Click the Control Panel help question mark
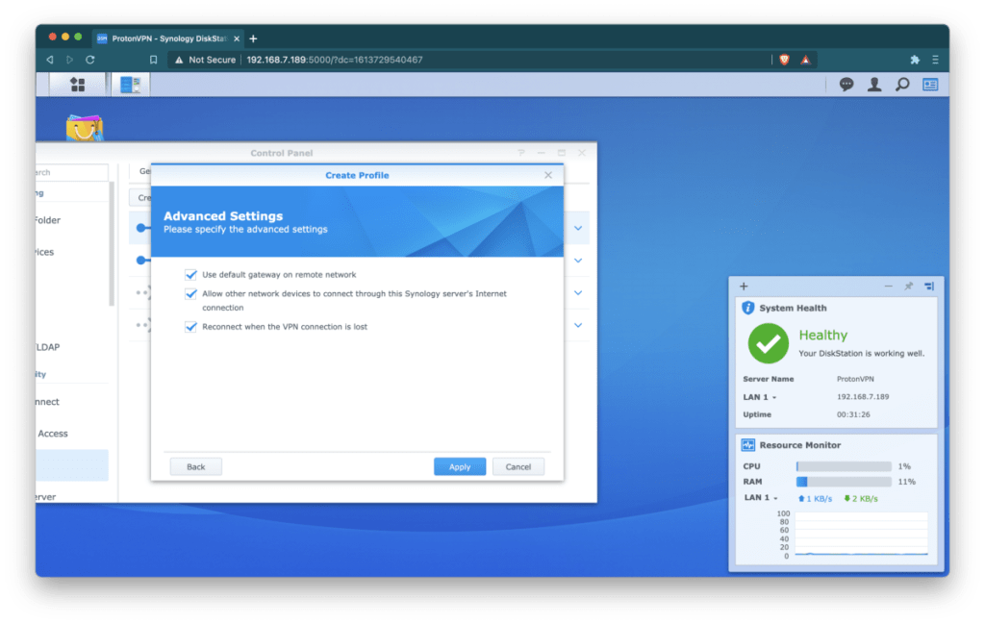This screenshot has height=624, width=985. (x=520, y=153)
